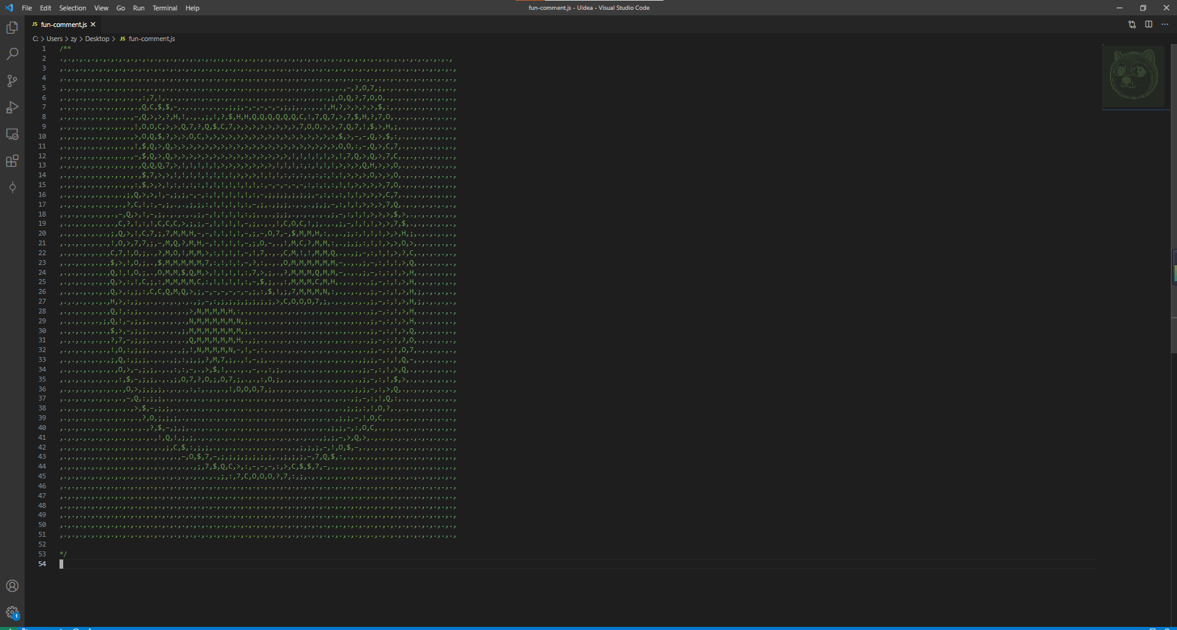Open the Desktop breadcrumb dropdown
The height and width of the screenshot is (630, 1177).
pos(96,38)
